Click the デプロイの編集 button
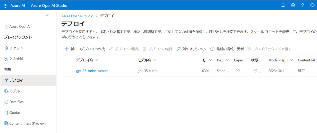This screenshot has width=317, height=133. click(124, 49)
